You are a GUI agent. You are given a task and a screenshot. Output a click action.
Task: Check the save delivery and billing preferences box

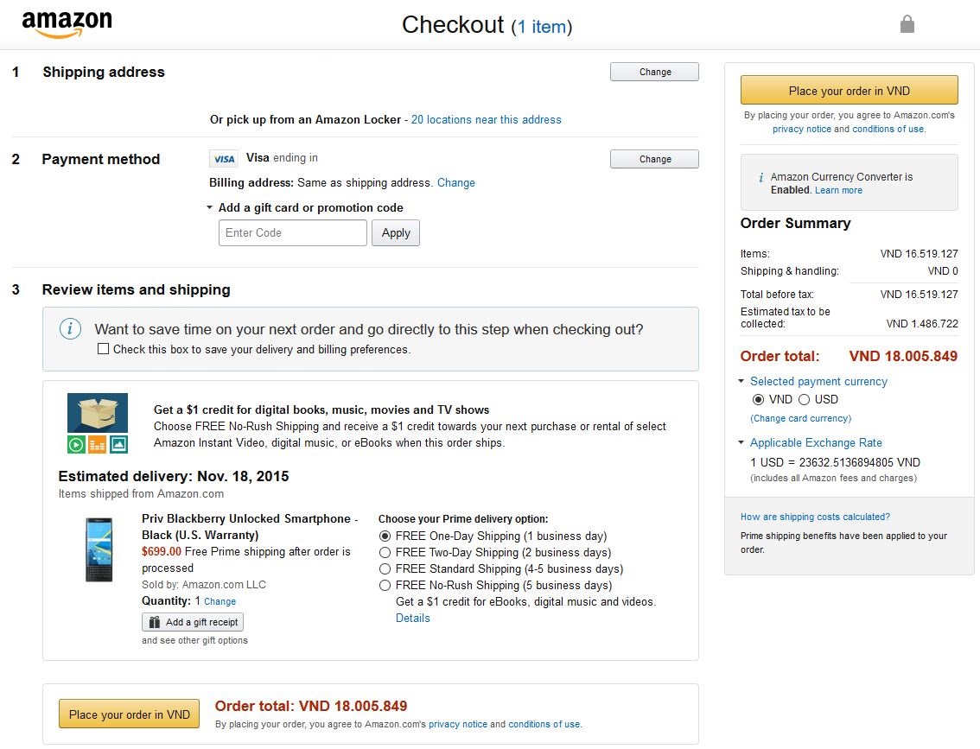(x=103, y=348)
